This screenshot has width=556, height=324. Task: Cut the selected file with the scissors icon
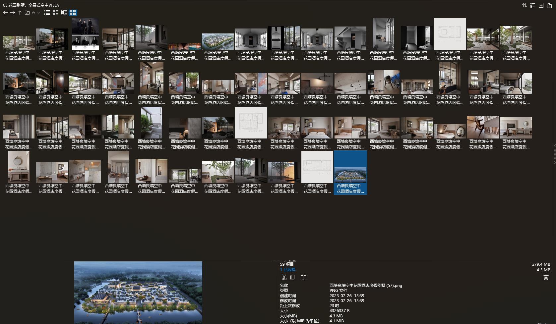click(x=284, y=277)
